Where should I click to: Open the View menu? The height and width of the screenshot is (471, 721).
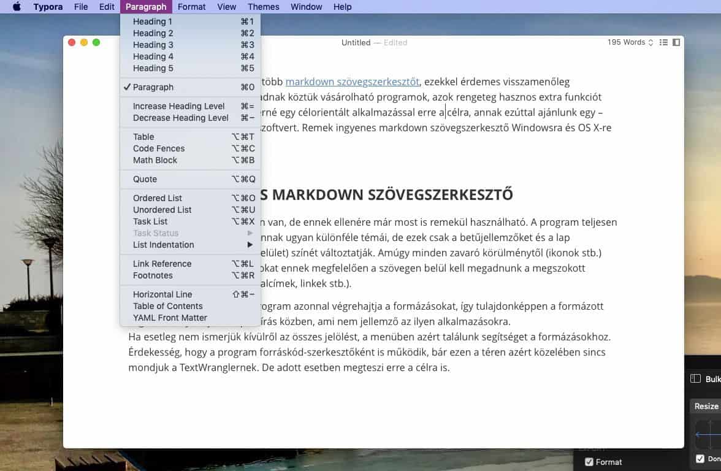pos(226,6)
